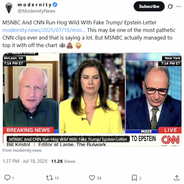Click the card headline caption overlay
184x184 pixels.
coord(68,139)
